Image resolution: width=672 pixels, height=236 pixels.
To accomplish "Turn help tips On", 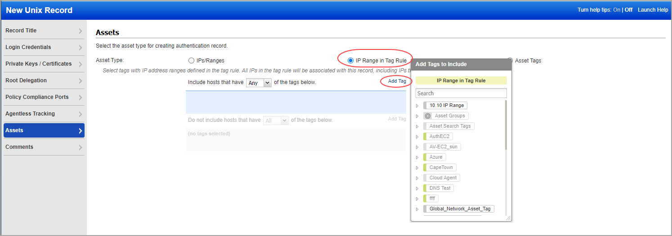I will [x=617, y=10].
